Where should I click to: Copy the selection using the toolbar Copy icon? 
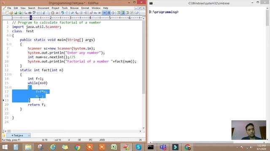click(49, 13)
